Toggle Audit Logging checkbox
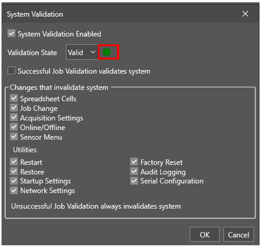 [134, 172]
